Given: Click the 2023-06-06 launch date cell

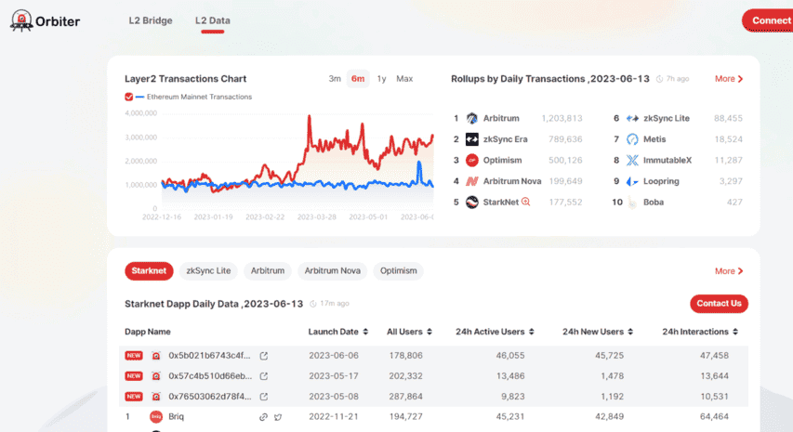Looking at the screenshot, I should (x=334, y=356).
